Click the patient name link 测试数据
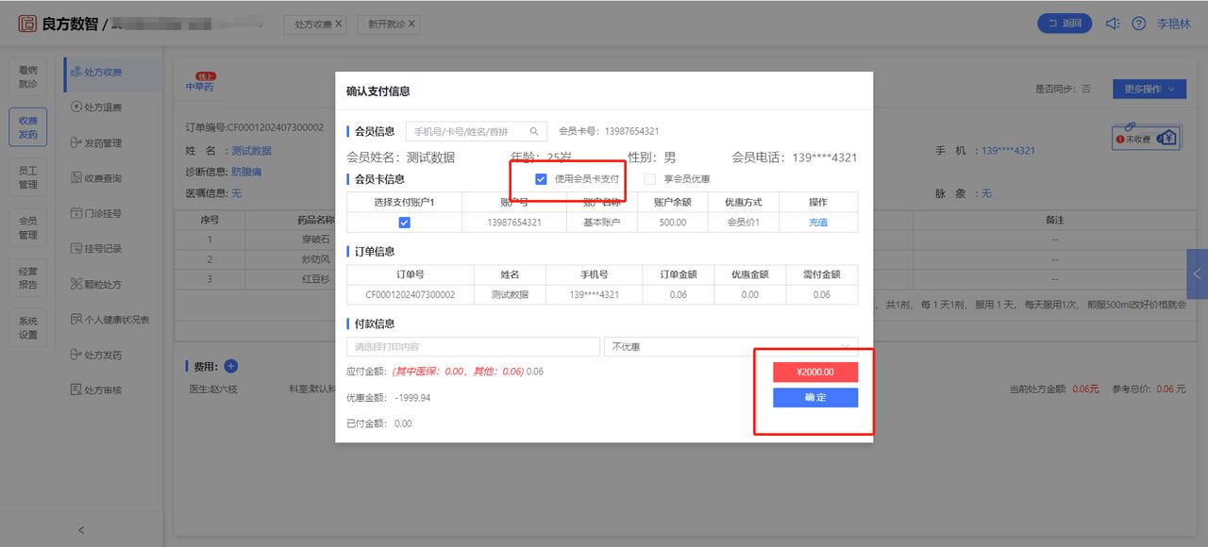This screenshot has height=547, width=1208. pos(251,151)
